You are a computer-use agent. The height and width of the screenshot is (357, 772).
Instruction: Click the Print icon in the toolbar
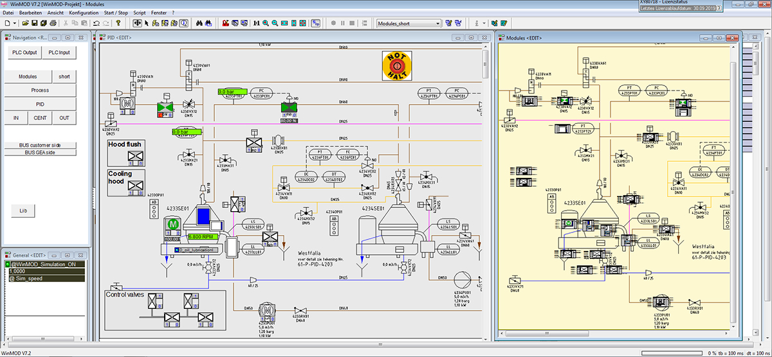point(54,23)
